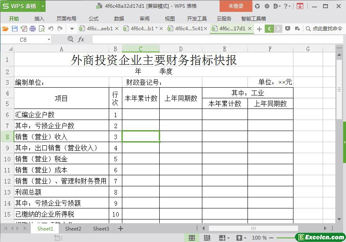The height and width of the screenshot is (242, 346).
Task: Click cell containing 利润总额
Action: (62, 192)
